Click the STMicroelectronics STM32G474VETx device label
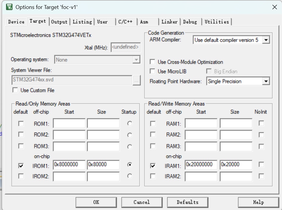Image resolution: width=282 pixels, height=210 pixels. click(51, 35)
